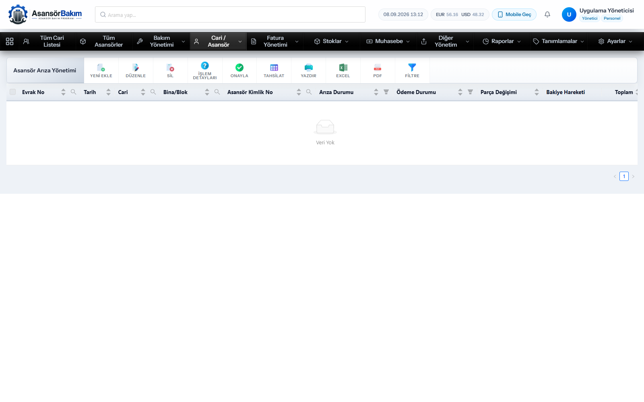Click the search icon in Bina/Blok column
The width and height of the screenshot is (644, 402).
pyautogui.click(x=217, y=92)
